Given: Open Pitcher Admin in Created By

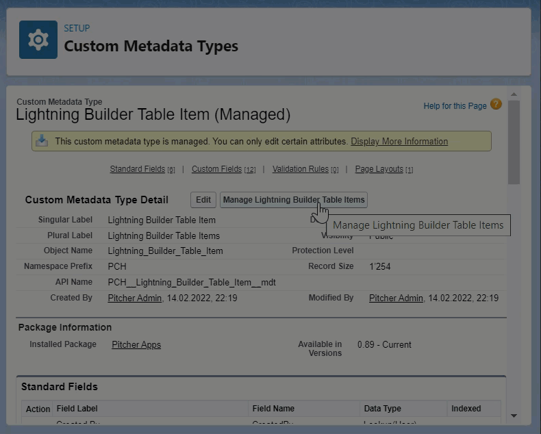Looking at the screenshot, I should click(x=135, y=298).
